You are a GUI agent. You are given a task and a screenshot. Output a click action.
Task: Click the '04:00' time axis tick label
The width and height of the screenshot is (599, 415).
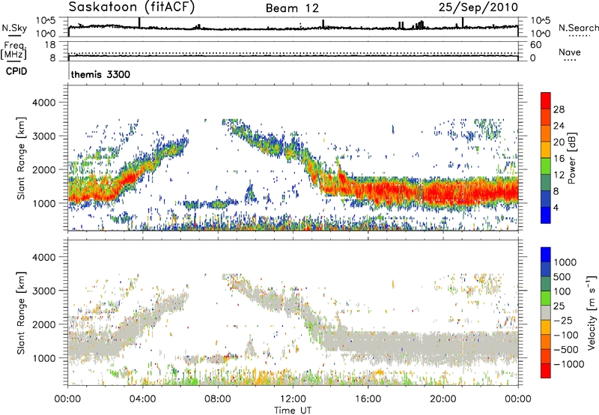coord(142,399)
